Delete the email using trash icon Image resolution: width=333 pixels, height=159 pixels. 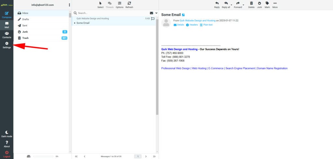tap(251, 3)
